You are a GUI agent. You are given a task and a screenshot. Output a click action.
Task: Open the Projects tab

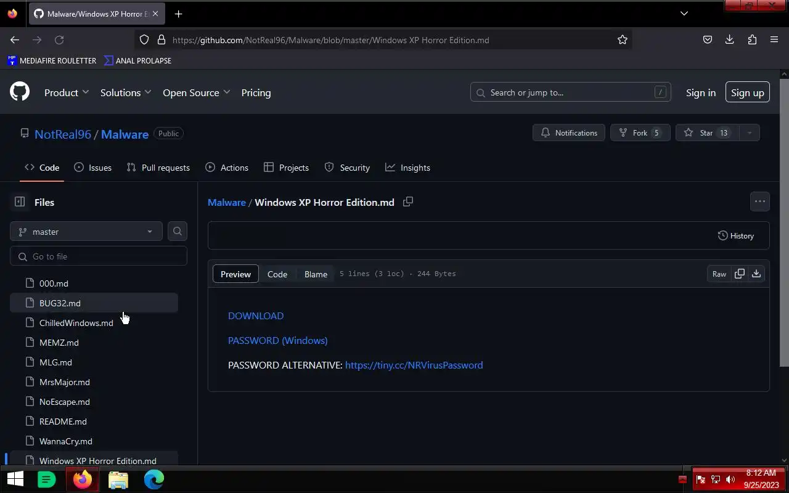286,168
